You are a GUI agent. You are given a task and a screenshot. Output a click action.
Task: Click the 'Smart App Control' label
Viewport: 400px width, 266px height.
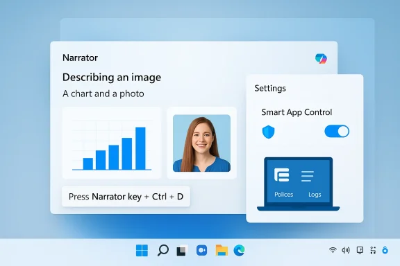click(x=297, y=112)
